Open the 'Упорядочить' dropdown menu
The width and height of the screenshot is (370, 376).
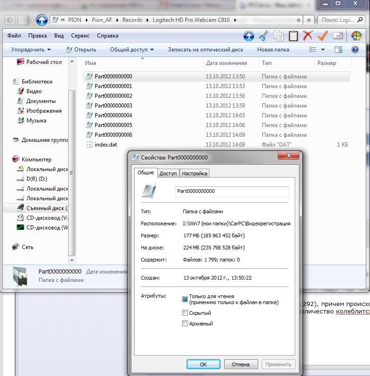(31, 50)
